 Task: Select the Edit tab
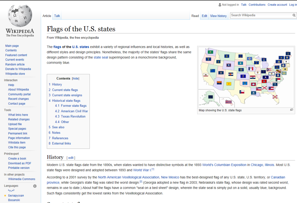pyautogui.click(x=204, y=16)
